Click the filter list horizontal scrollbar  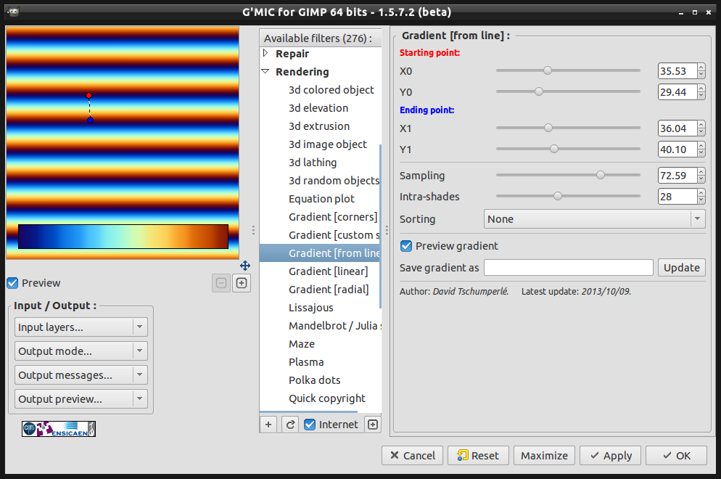point(308,412)
